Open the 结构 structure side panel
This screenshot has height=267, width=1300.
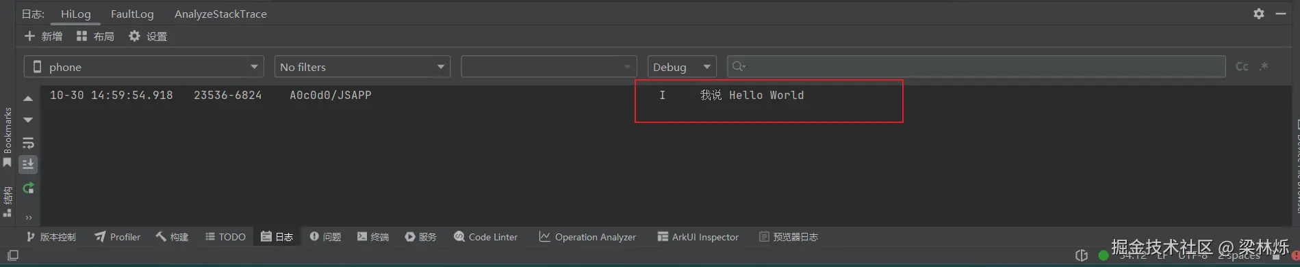pyautogui.click(x=8, y=201)
